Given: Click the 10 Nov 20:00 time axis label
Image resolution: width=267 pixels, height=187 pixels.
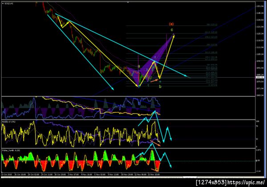Looking at the screenshot, I should click(127, 175).
